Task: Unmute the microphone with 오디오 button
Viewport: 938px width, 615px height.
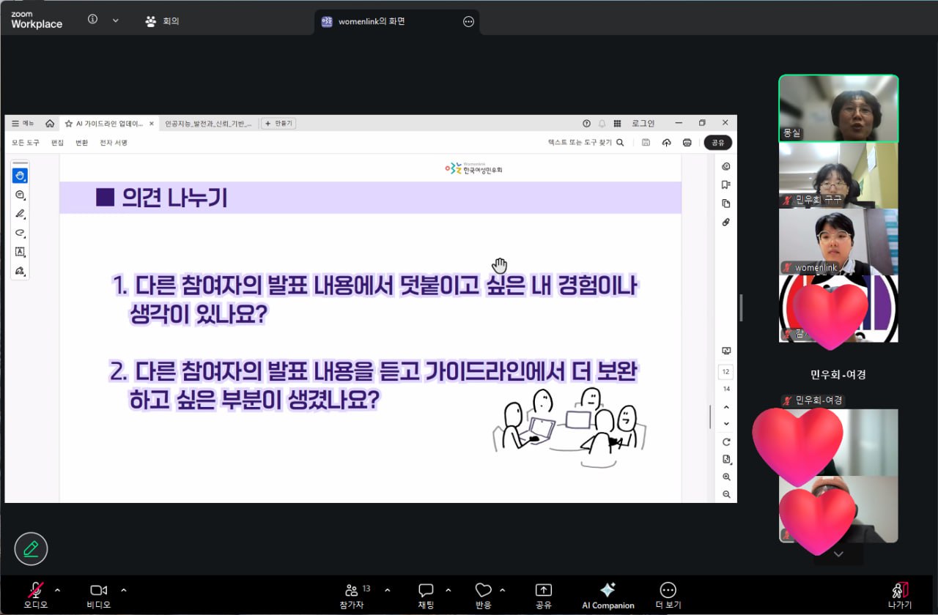Action: [35, 595]
